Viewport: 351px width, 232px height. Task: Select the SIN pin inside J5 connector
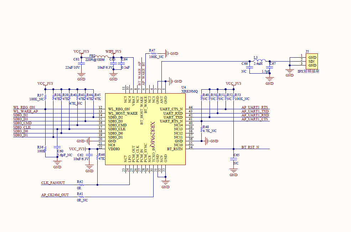coord(311,61)
